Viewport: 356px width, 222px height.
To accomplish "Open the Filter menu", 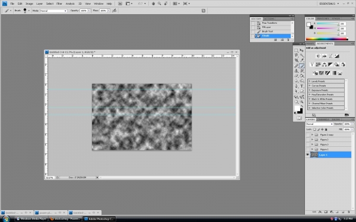I will tap(59, 4).
